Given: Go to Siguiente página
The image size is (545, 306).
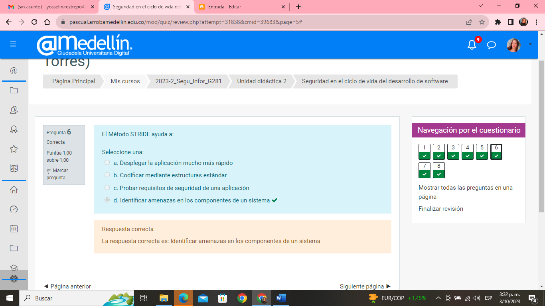Looking at the screenshot, I should pyautogui.click(x=365, y=286).
